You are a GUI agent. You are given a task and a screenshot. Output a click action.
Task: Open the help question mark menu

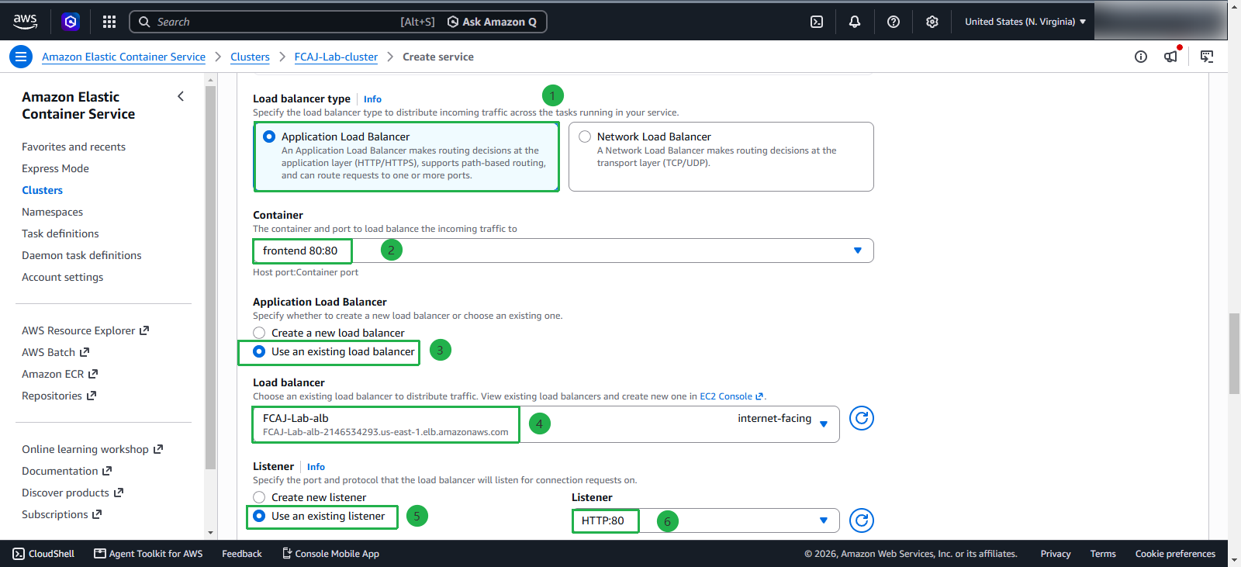pyautogui.click(x=894, y=22)
